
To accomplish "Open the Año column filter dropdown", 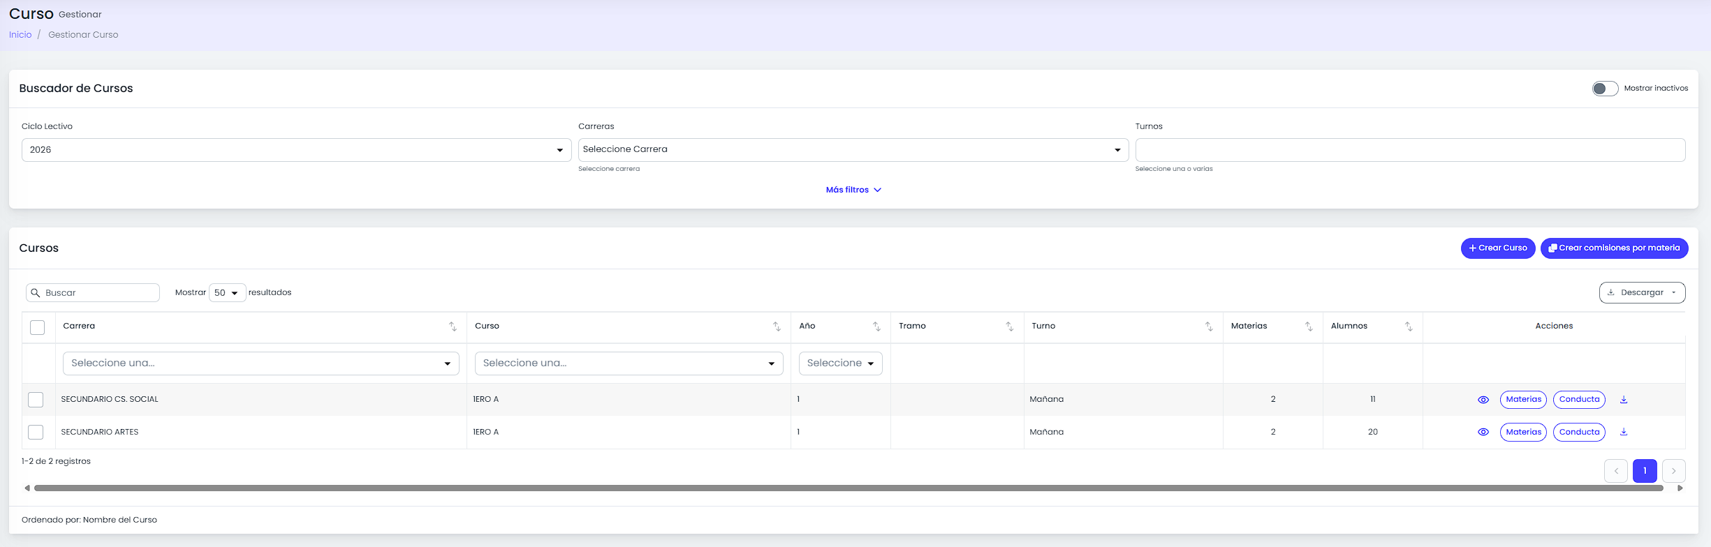I will pos(841,364).
